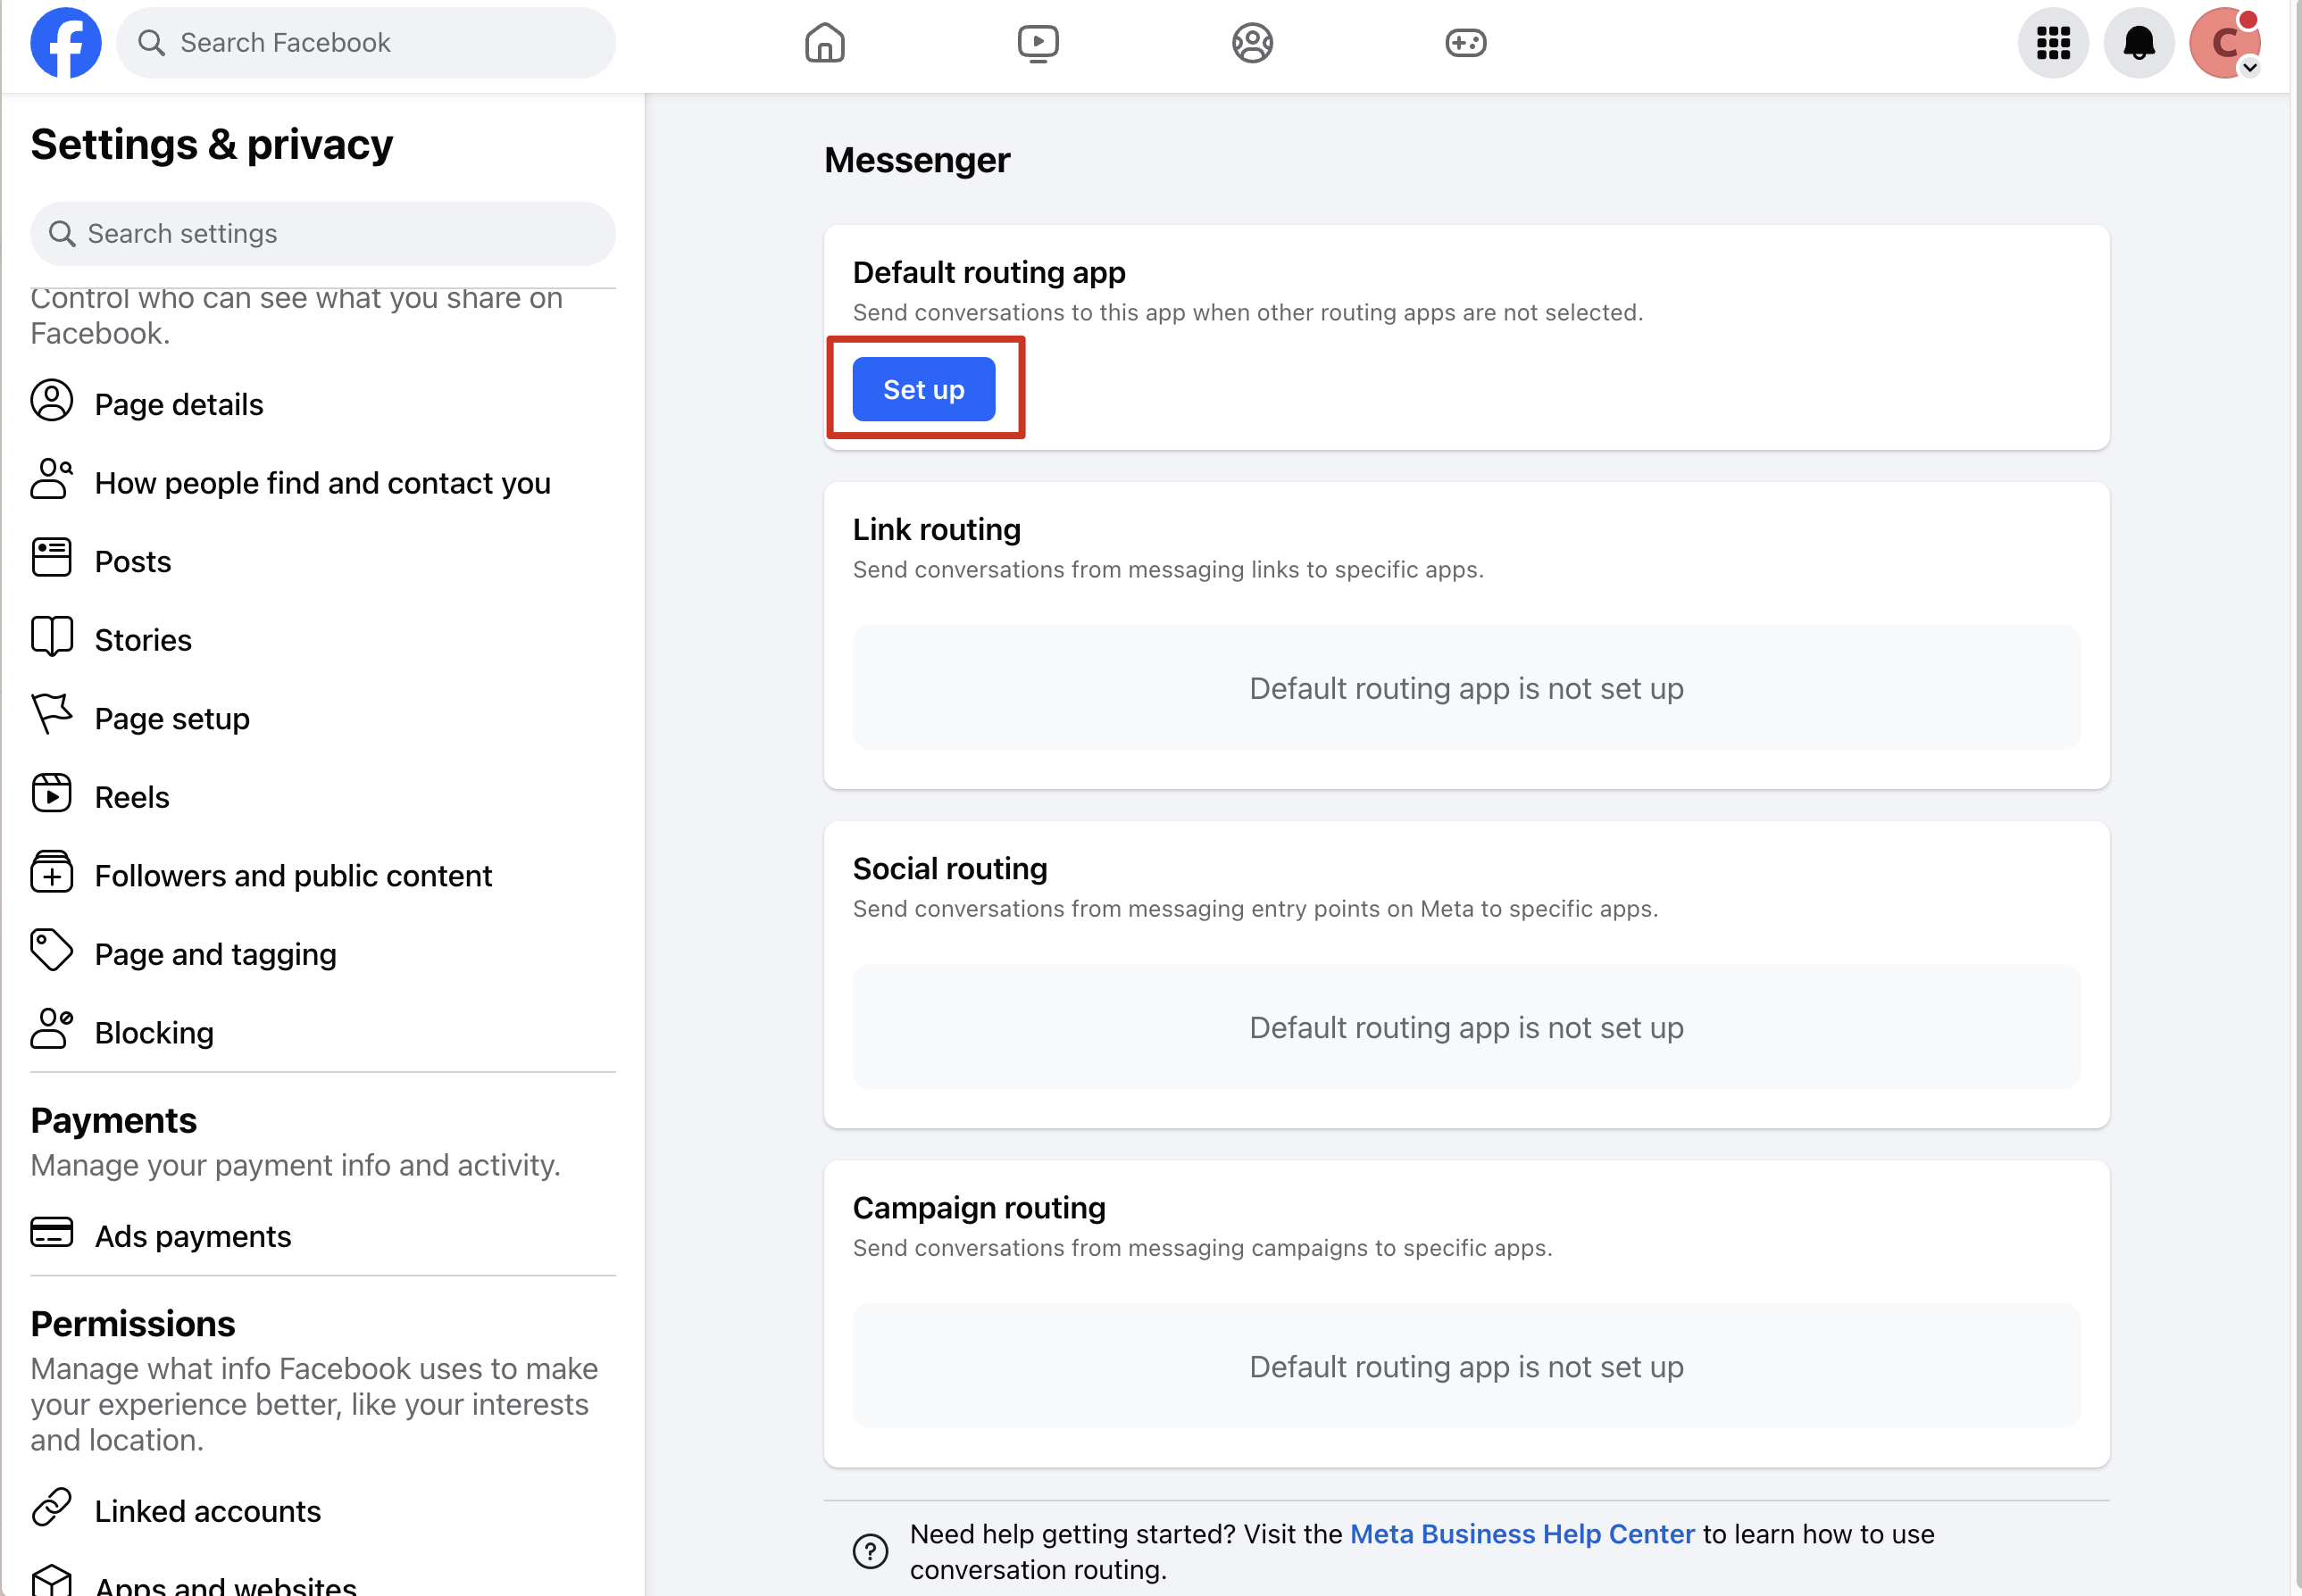The image size is (2302, 1596).
Task: Click the Messenger page title
Action: point(916,160)
